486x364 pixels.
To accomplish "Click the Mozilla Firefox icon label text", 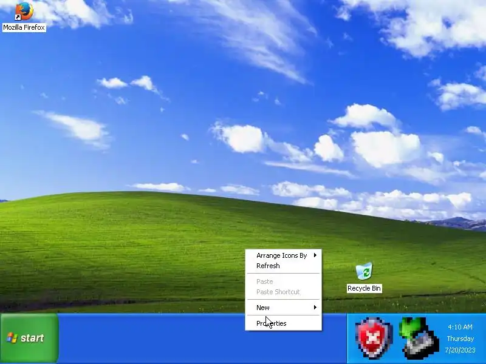I will (24, 27).
